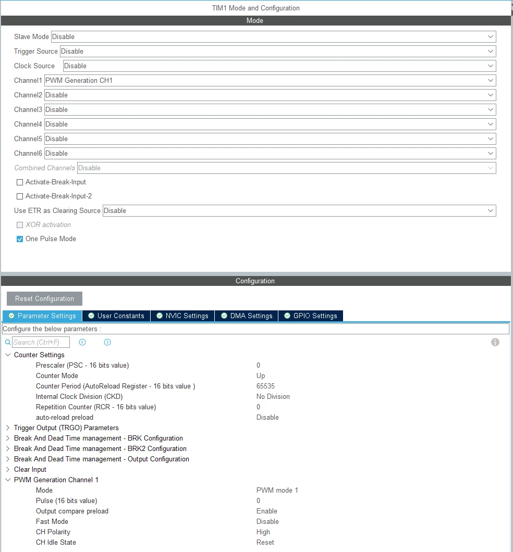The height and width of the screenshot is (552, 513).
Task: Toggle Activate-Break-Input checkbox
Action: [20, 182]
